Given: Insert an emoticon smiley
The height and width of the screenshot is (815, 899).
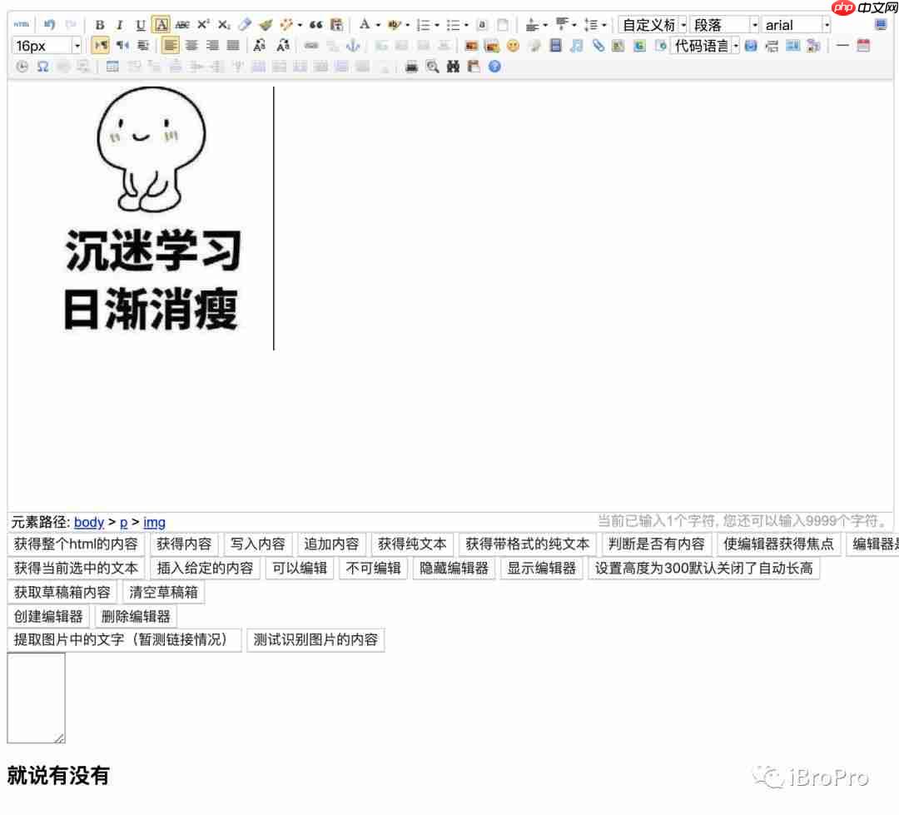Looking at the screenshot, I should point(514,46).
